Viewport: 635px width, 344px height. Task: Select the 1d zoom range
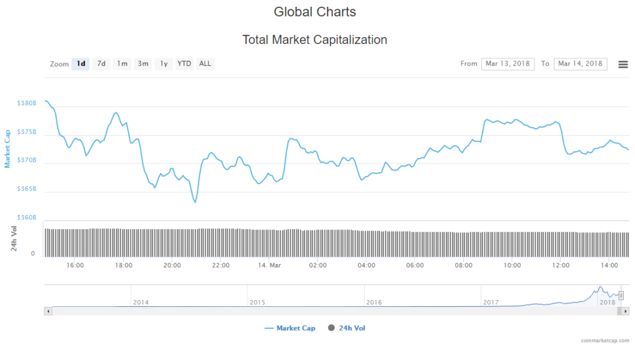[x=81, y=64]
